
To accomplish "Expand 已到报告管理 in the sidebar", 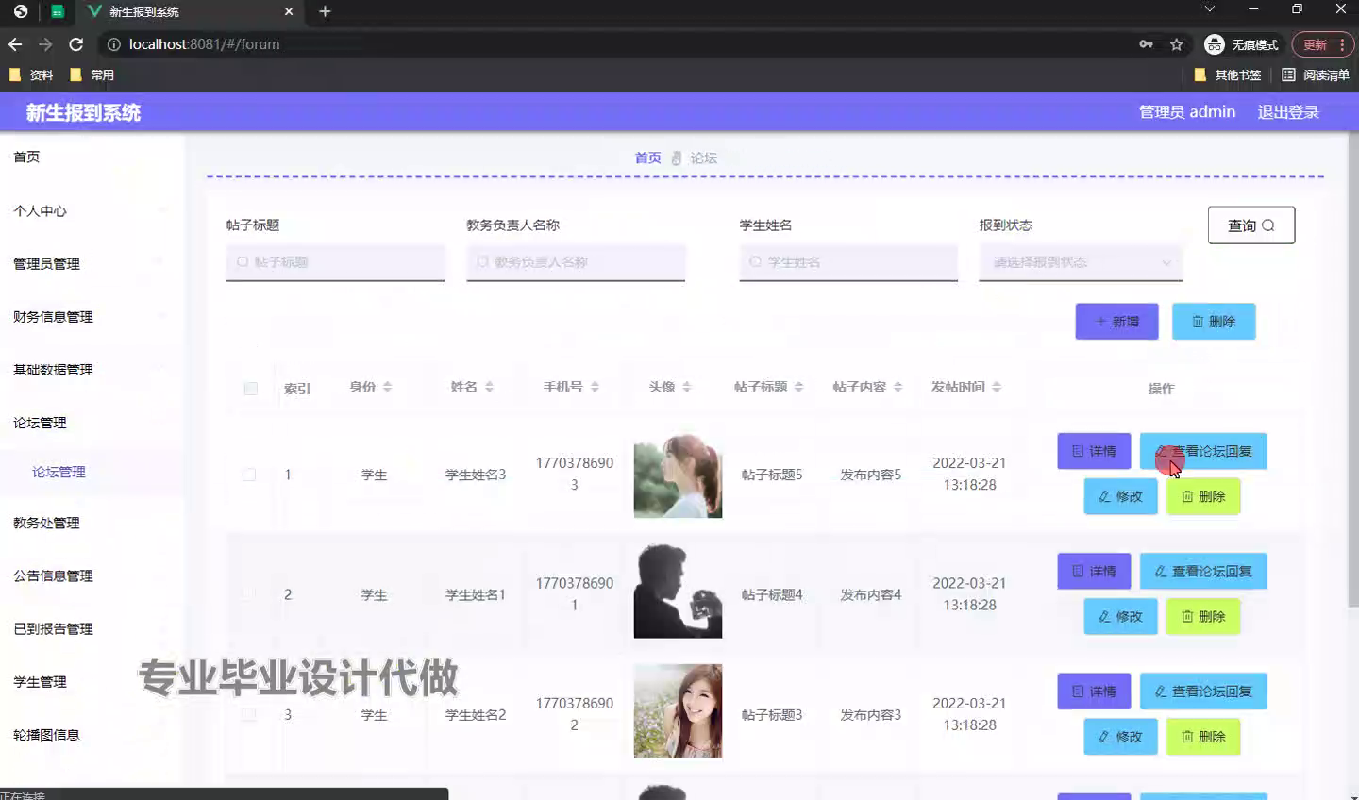I will (x=92, y=627).
